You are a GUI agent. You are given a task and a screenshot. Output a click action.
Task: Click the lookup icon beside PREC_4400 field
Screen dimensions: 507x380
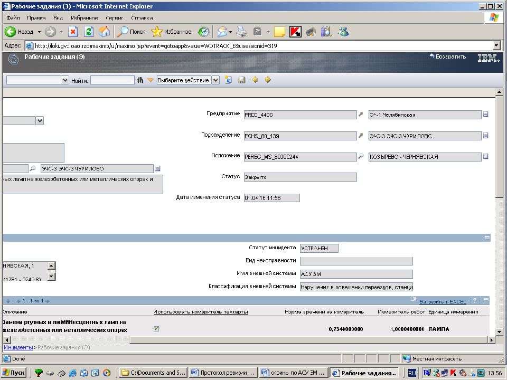[x=361, y=115]
